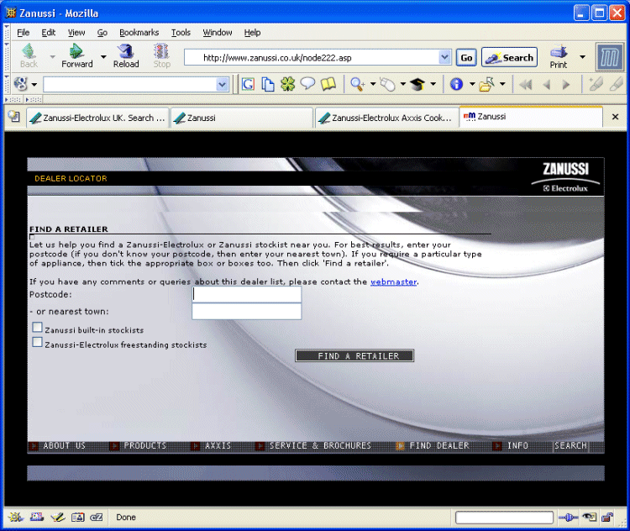The height and width of the screenshot is (531, 630).
Task: Open the File menu
Action: [x=23, y=33]
